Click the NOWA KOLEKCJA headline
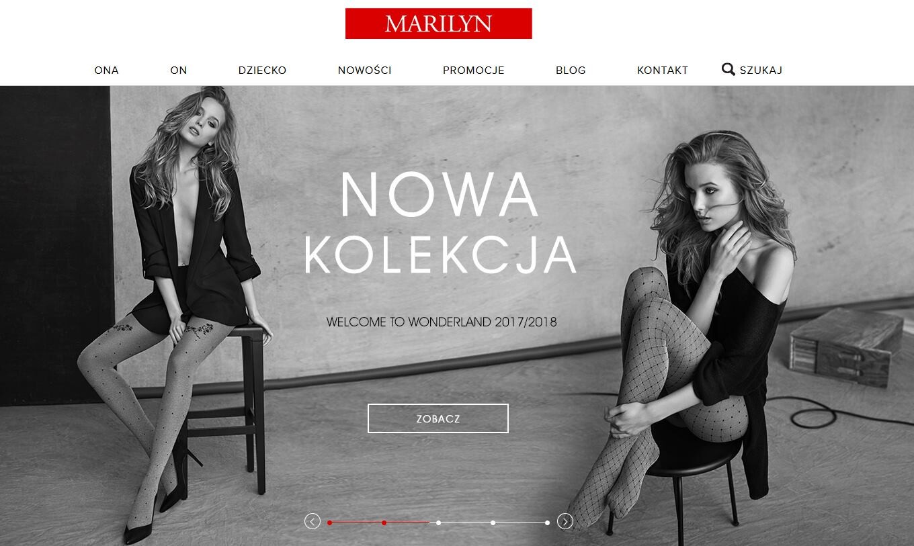914x546 pixels. 440,223
